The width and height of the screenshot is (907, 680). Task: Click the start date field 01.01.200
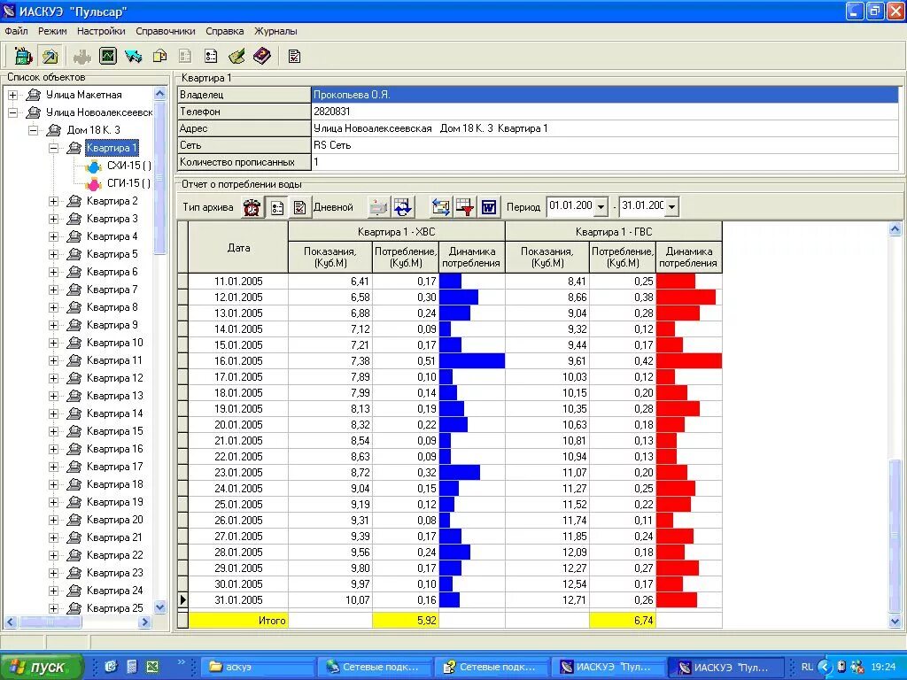pyautogui.click(x=570, y=205)
